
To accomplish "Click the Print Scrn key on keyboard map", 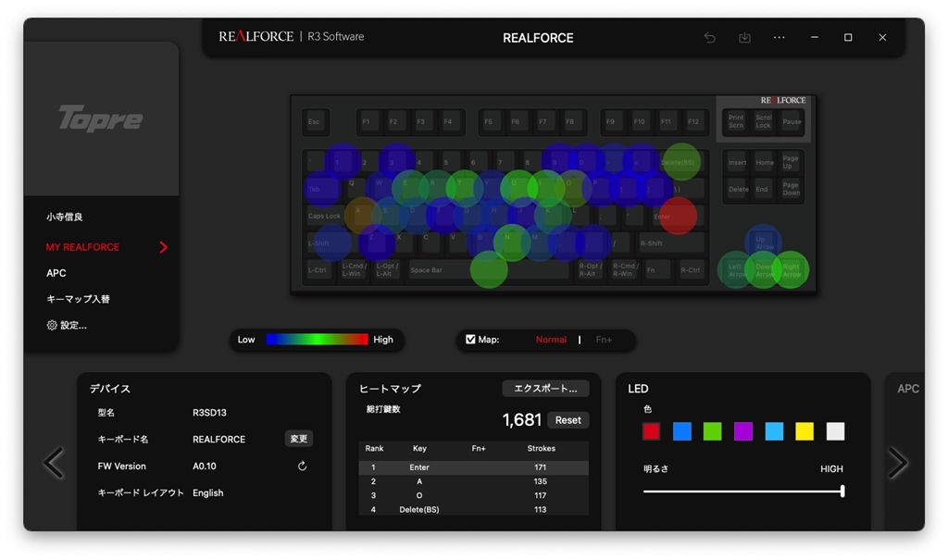I will click(736, 121).
